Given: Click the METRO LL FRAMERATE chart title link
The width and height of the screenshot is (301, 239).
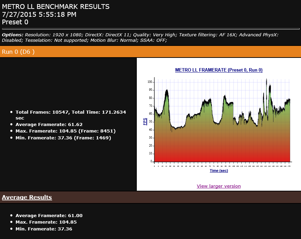Looking at the screenshot, I should pos(219,70).
